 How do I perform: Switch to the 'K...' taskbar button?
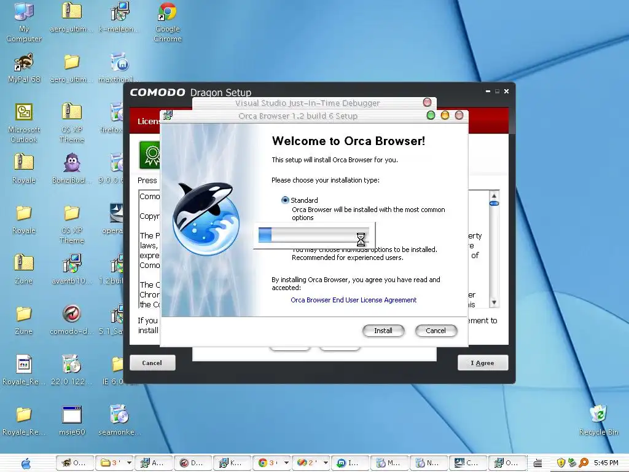pyautogui.click(x=232, y=463)
